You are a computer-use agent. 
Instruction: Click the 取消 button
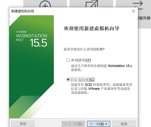tap(124, 124)
